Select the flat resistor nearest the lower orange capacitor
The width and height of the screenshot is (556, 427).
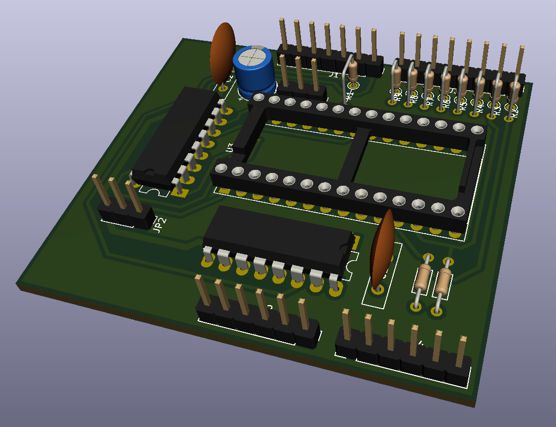[422, 282]
